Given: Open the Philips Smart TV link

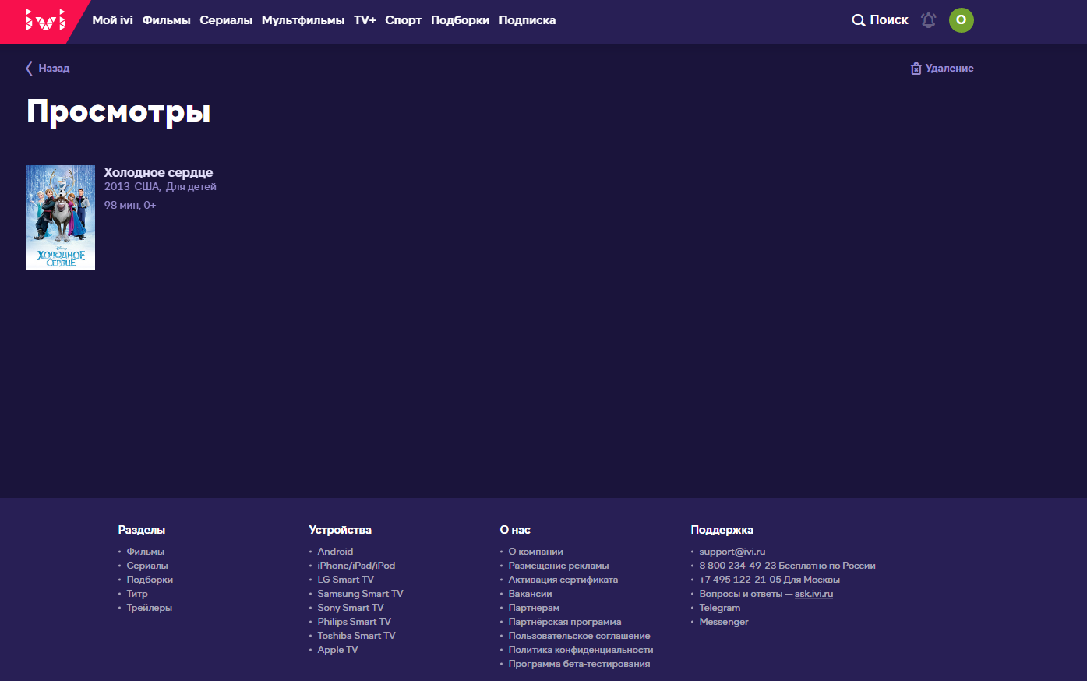Looking at the screenshot, I should coord(355,622).
